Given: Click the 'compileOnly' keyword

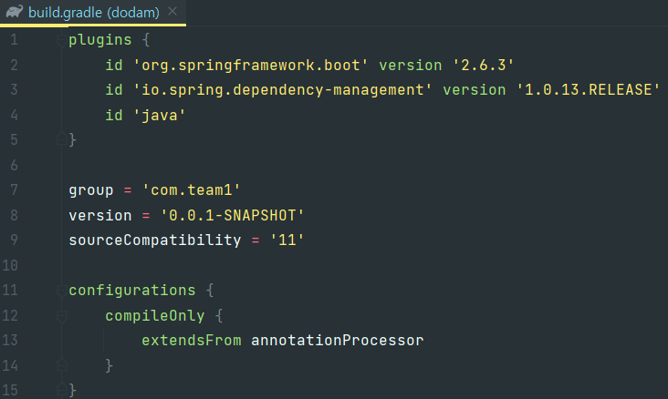Looking at the screenshot, I should tap(155, 315).
